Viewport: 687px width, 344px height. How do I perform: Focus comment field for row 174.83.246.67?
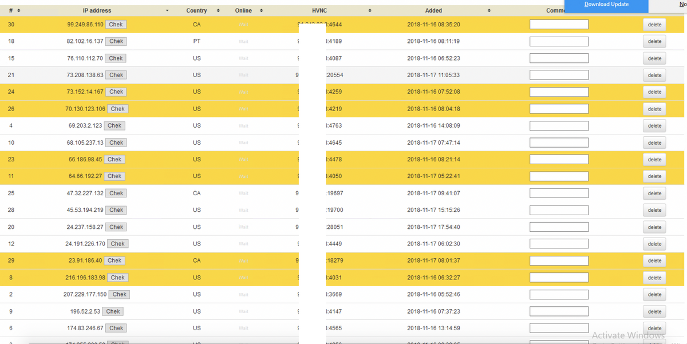coord(559,328)
